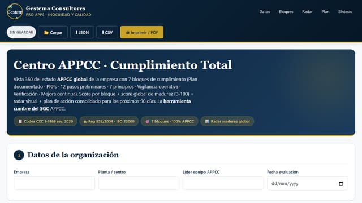Screen dimensions: 362x203
Task: Download data using the CSV button
Action: (107, 33)
